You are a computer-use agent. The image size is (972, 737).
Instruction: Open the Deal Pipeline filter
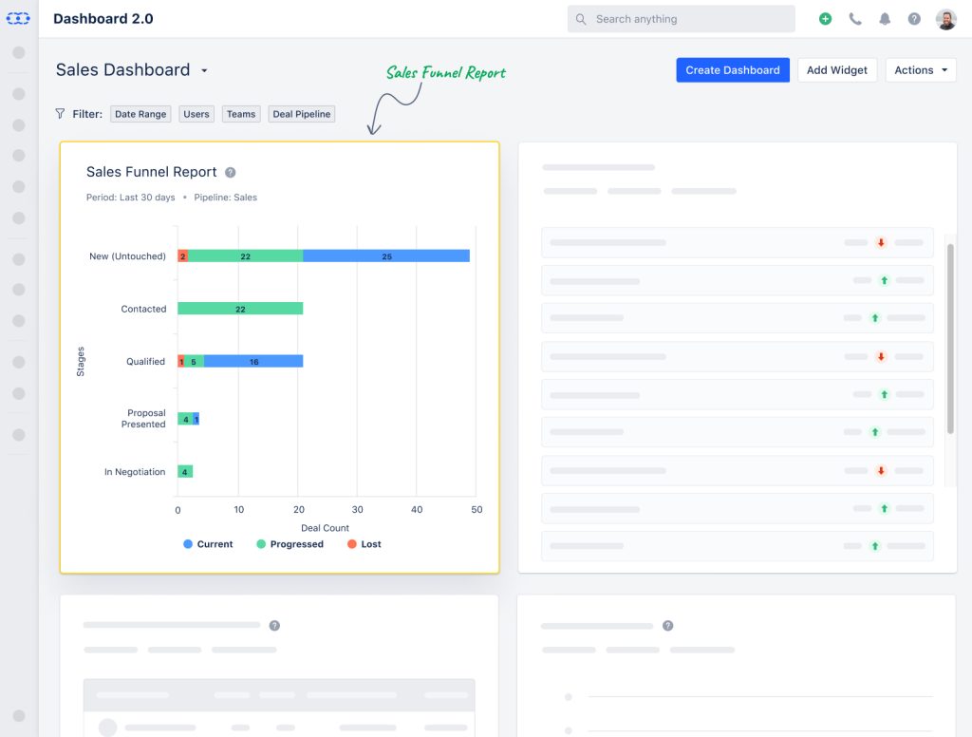pos(301,113)
